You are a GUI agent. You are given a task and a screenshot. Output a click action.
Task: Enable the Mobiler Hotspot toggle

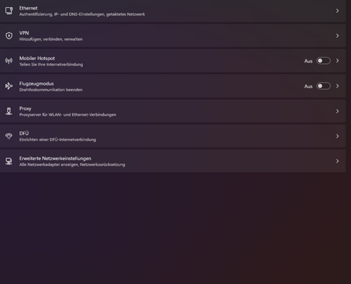323,61
